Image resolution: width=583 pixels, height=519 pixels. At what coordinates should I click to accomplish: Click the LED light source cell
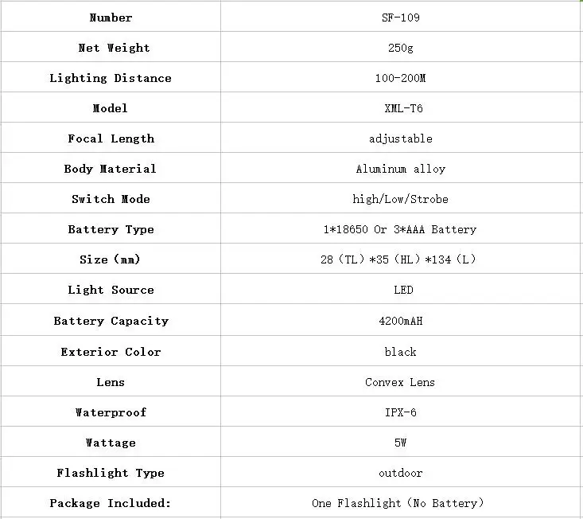point(401,290)
